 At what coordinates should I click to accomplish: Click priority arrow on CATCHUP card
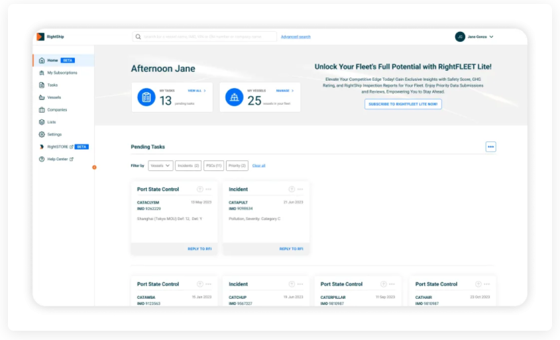click(x=292, y=284)
